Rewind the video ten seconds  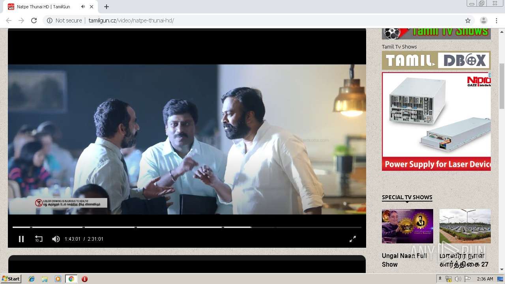tap(39, 239)
